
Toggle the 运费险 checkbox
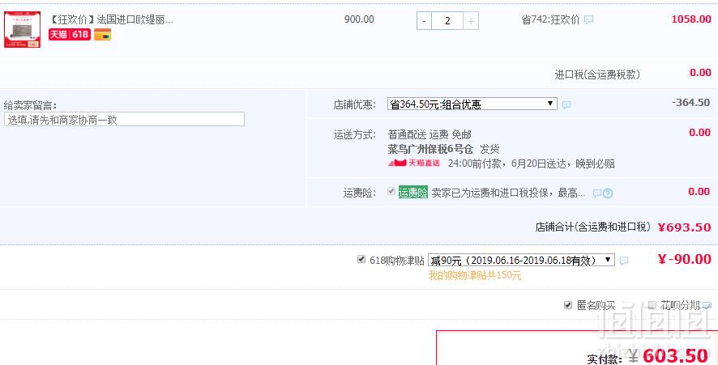click(x=391, y=191)
